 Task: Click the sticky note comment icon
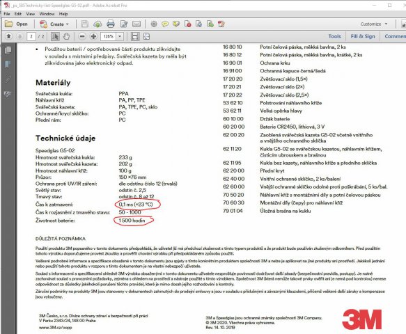(165, 24)
